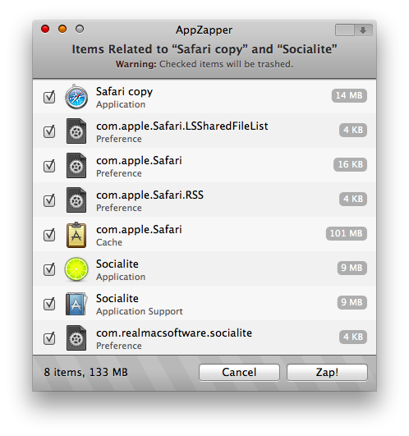Select the LSSharedFileList preference gear icon
Viewport: 409px width, 436px height.
[x=76, y=131]
